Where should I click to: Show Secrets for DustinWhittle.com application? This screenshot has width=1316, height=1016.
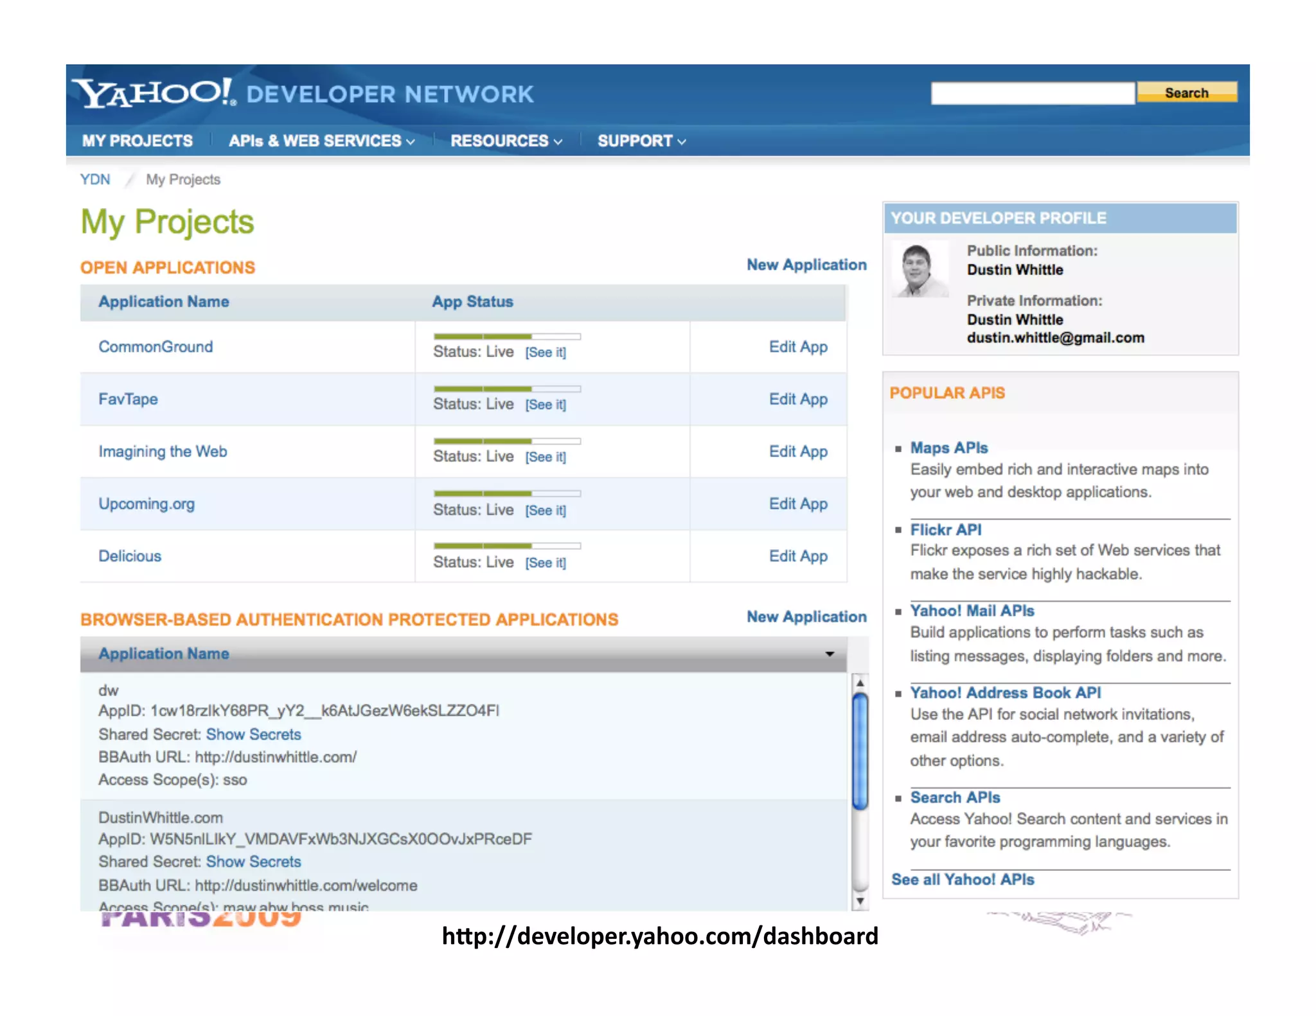253,862
